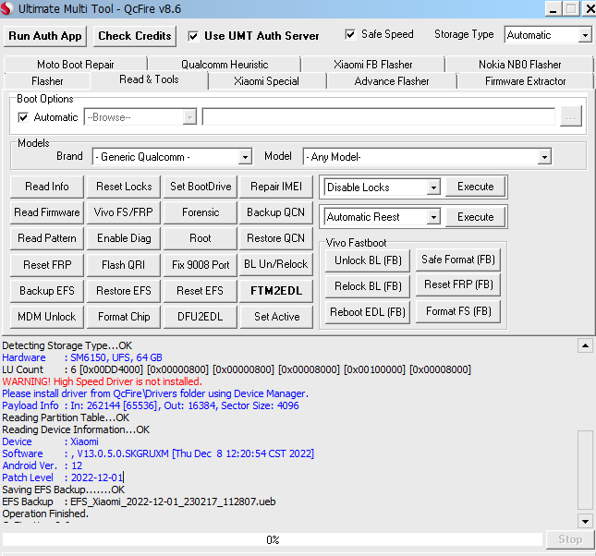Click Backup EFS button

click(x=47, y=291)
